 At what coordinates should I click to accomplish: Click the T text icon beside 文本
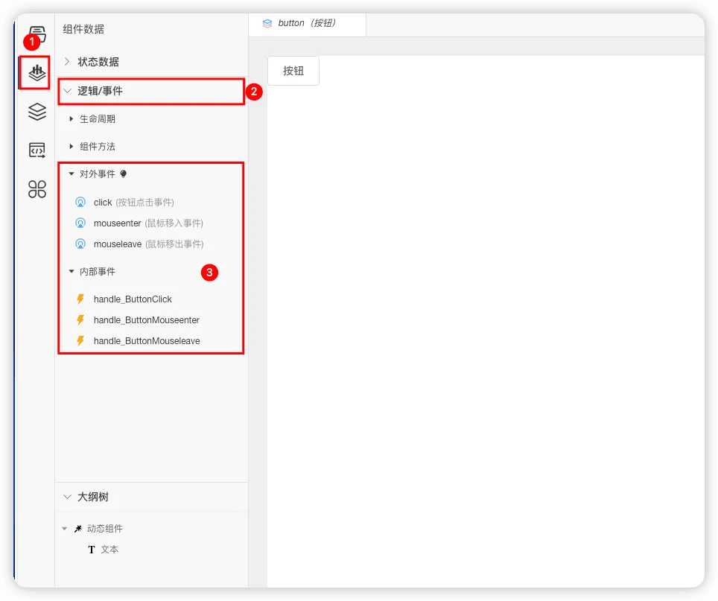pyautogui.click(x=92, y=550)
